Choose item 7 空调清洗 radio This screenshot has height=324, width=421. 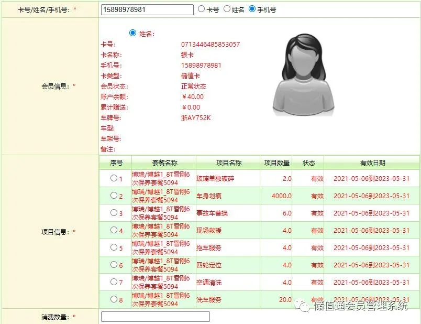click(114, 282)
